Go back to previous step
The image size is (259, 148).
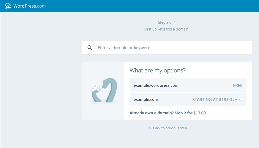(167, 128)
